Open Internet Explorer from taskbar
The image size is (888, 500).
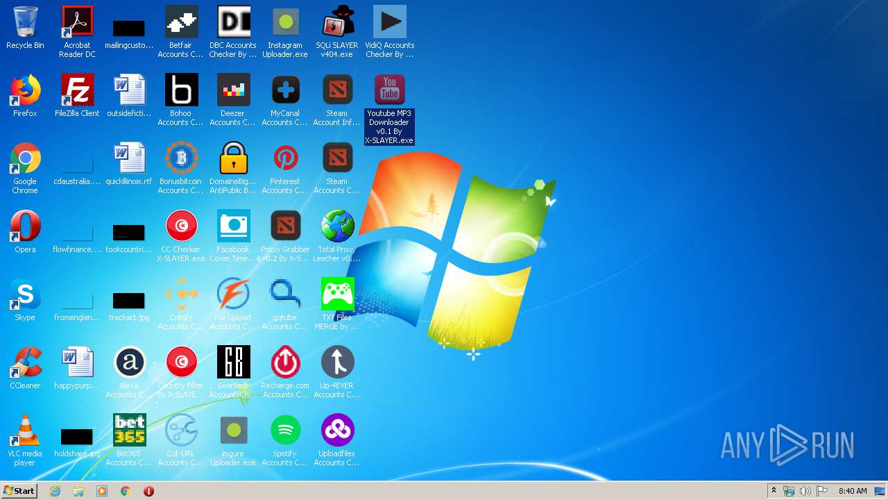55,491
